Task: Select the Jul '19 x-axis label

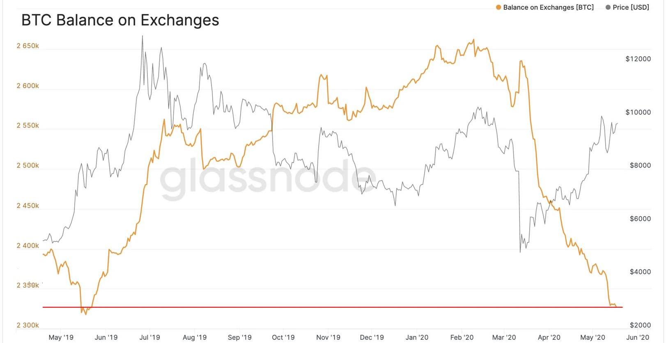Action: pyautogui.click(x=149, y=337)
